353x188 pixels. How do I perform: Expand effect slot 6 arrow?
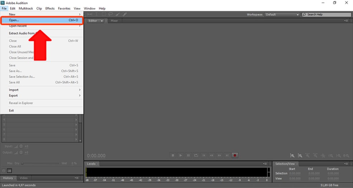(x=76, y=130)
